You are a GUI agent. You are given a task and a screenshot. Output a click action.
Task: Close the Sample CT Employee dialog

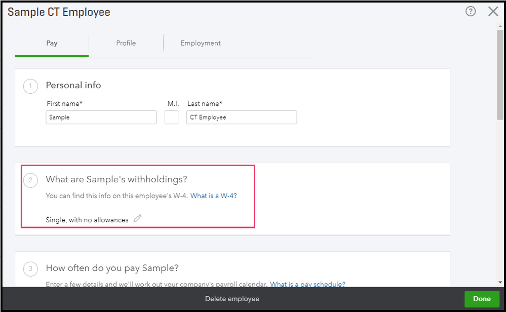[493, 11]
